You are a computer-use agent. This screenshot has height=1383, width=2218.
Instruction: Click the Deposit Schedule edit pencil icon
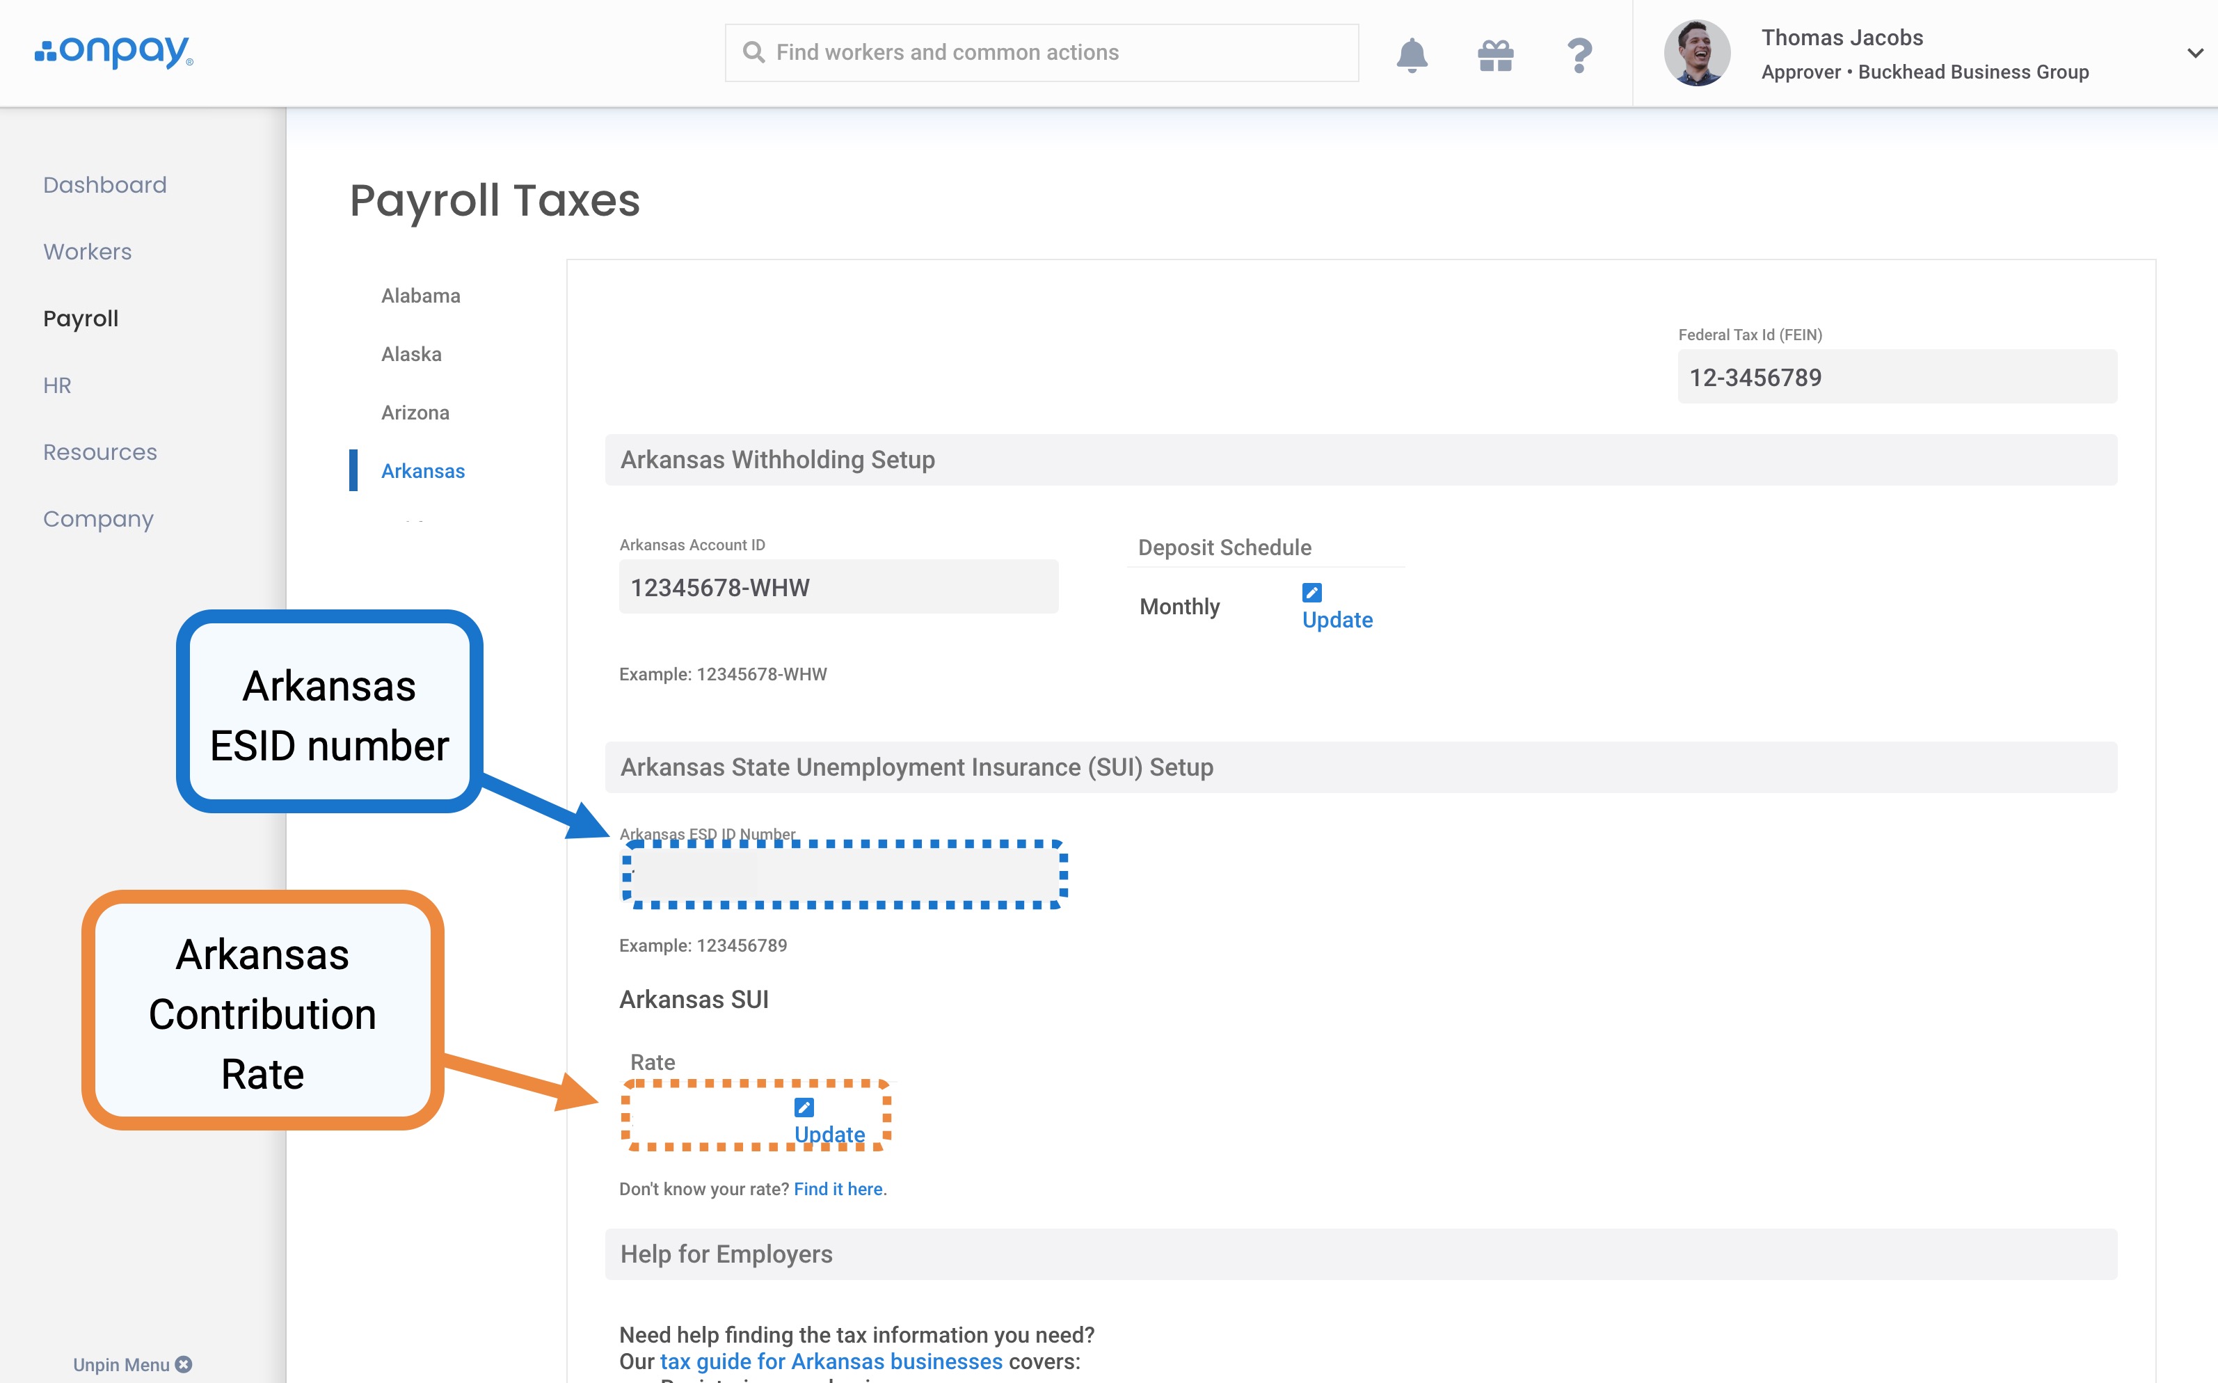pos(1311,592)
